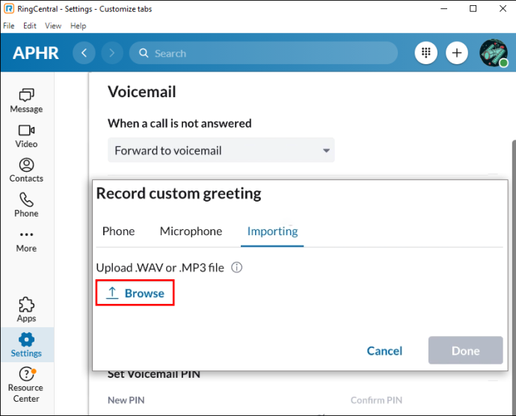
Task: Click 'When a call is not answered' label
Action: coord(179,123)
